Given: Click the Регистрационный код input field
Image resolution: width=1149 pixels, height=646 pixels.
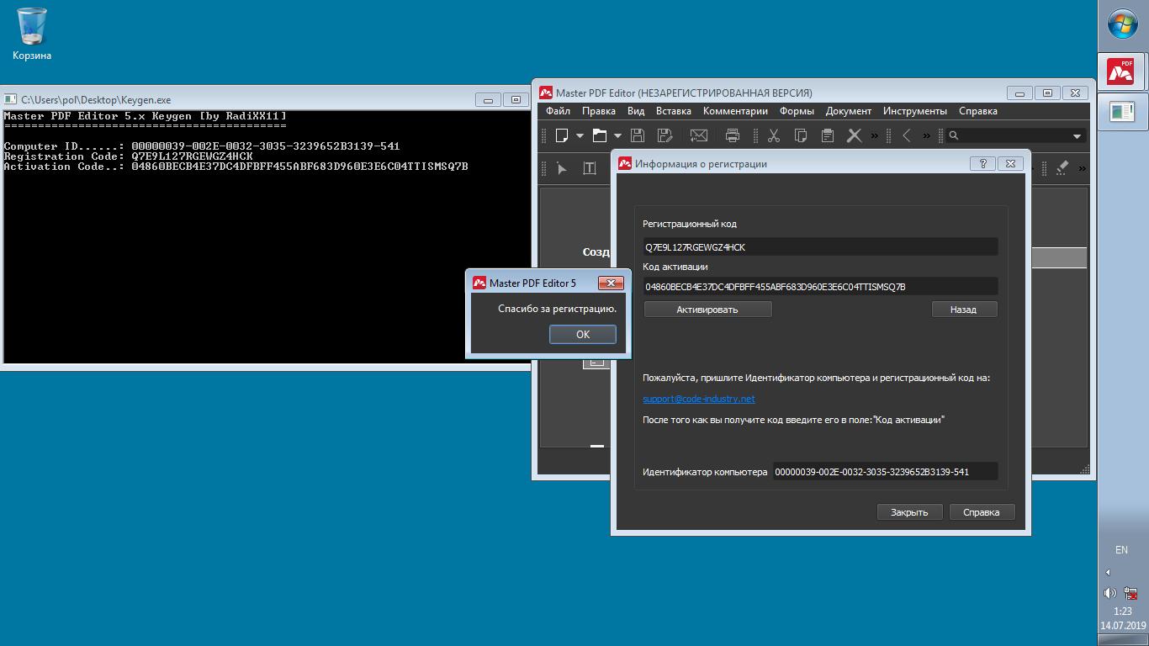Looking at the screenshot, I should tap(820, 247).
